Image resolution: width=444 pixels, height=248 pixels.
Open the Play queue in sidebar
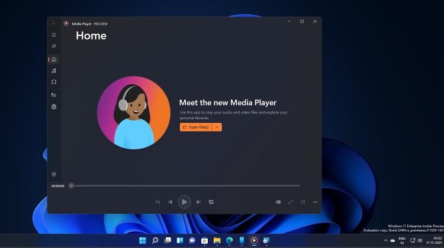tap(54, 94)
